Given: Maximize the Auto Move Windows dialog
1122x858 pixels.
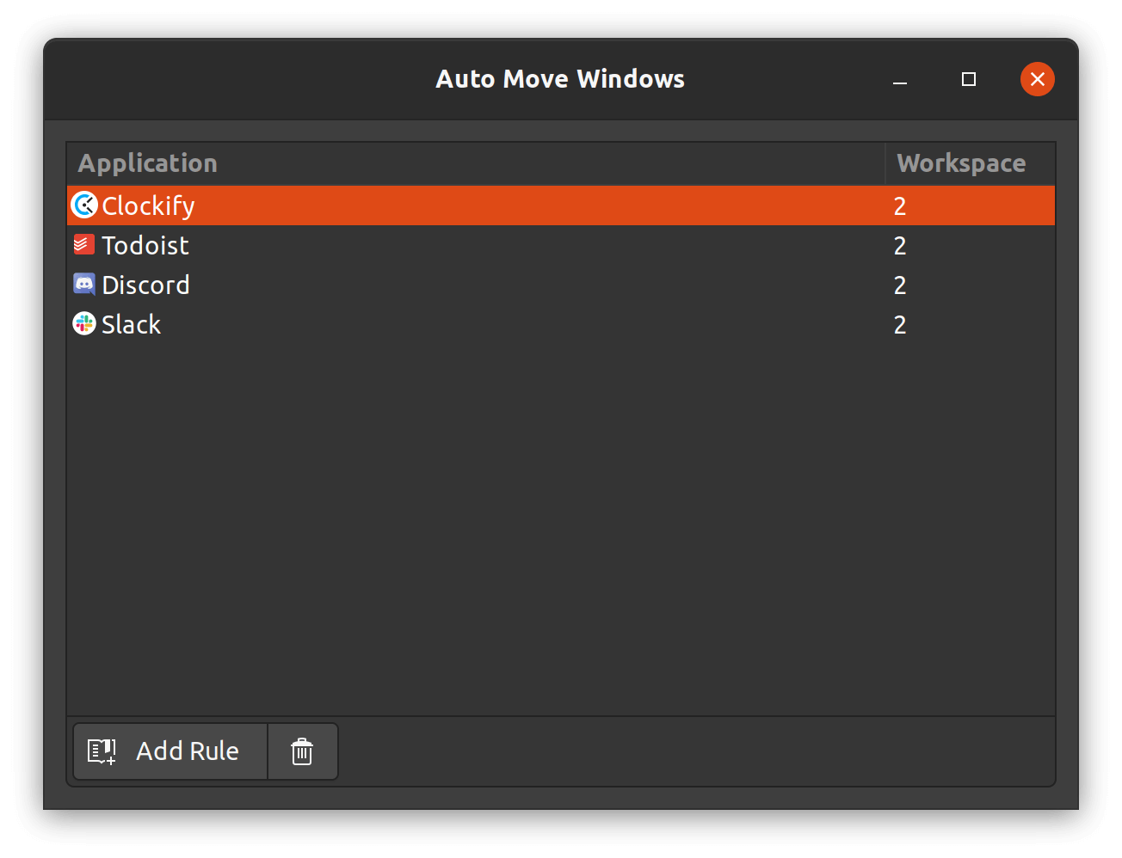Looking at the screenshot, I should pyautogui.click(x=969, y=79).
